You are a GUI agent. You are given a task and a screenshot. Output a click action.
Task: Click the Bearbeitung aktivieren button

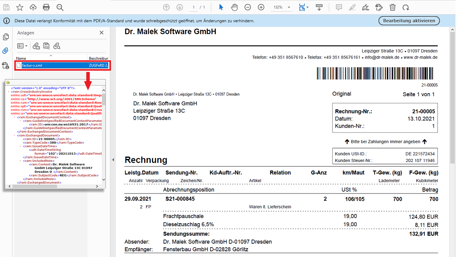[x=409, y=21]
